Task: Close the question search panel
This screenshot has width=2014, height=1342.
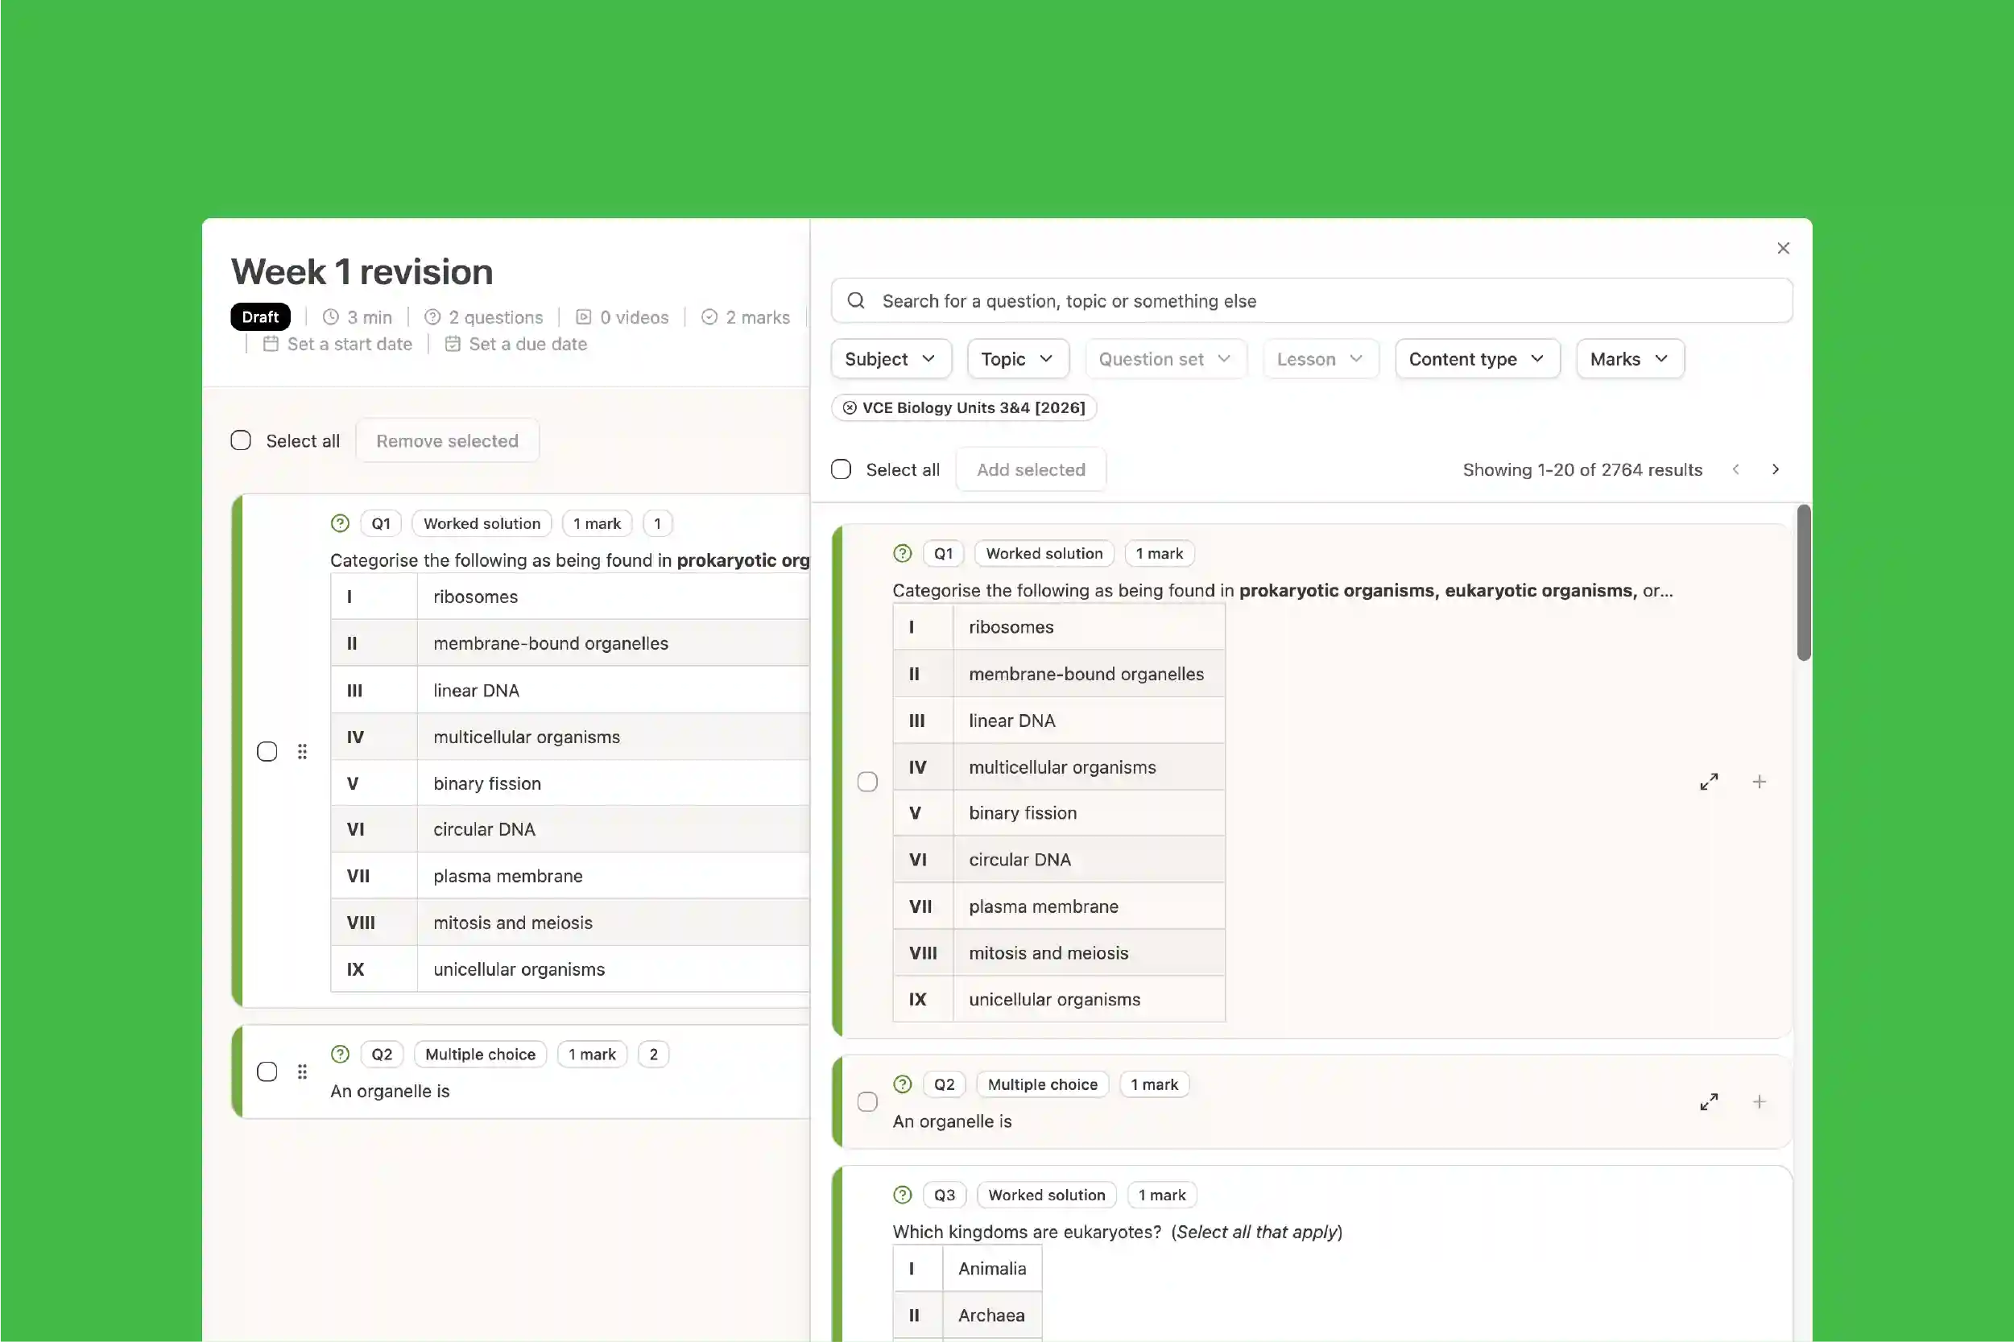Action: click(1783, 248)
